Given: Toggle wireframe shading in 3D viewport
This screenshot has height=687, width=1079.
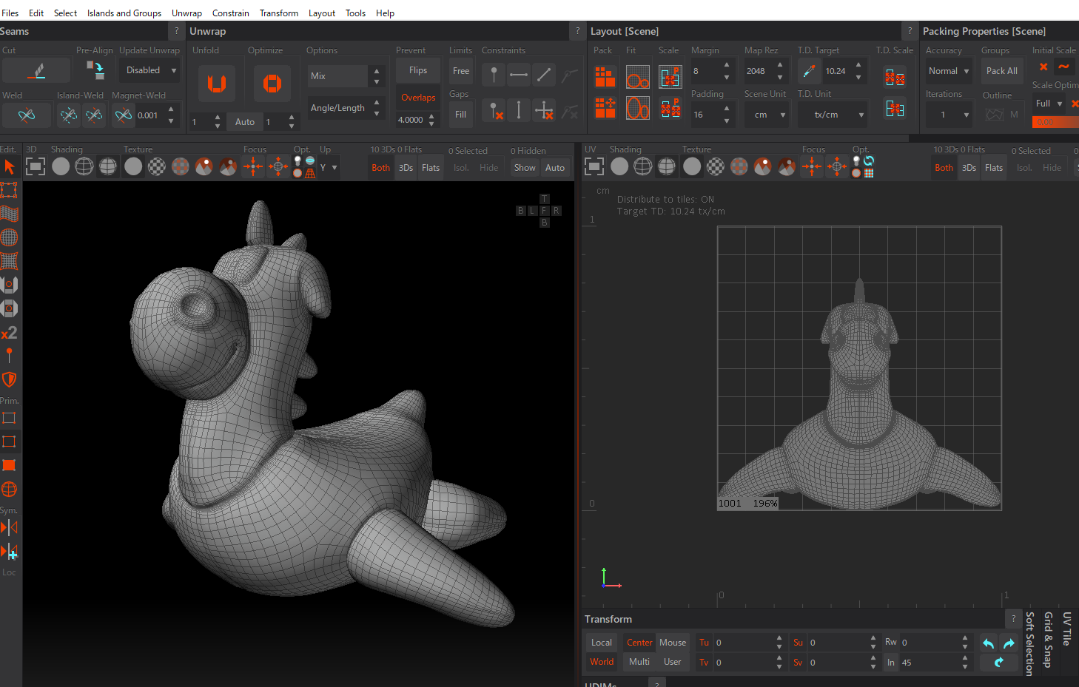Looking at the screenshot, I should [84, 166].
